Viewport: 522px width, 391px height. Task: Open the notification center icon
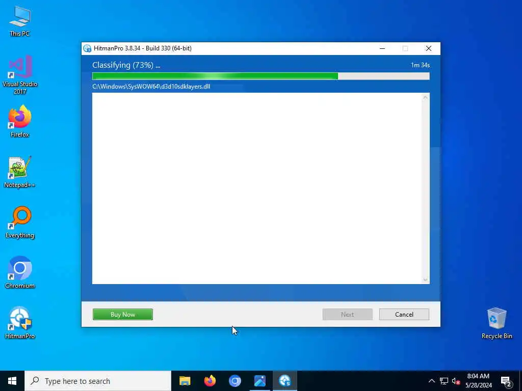coord(506,381)
